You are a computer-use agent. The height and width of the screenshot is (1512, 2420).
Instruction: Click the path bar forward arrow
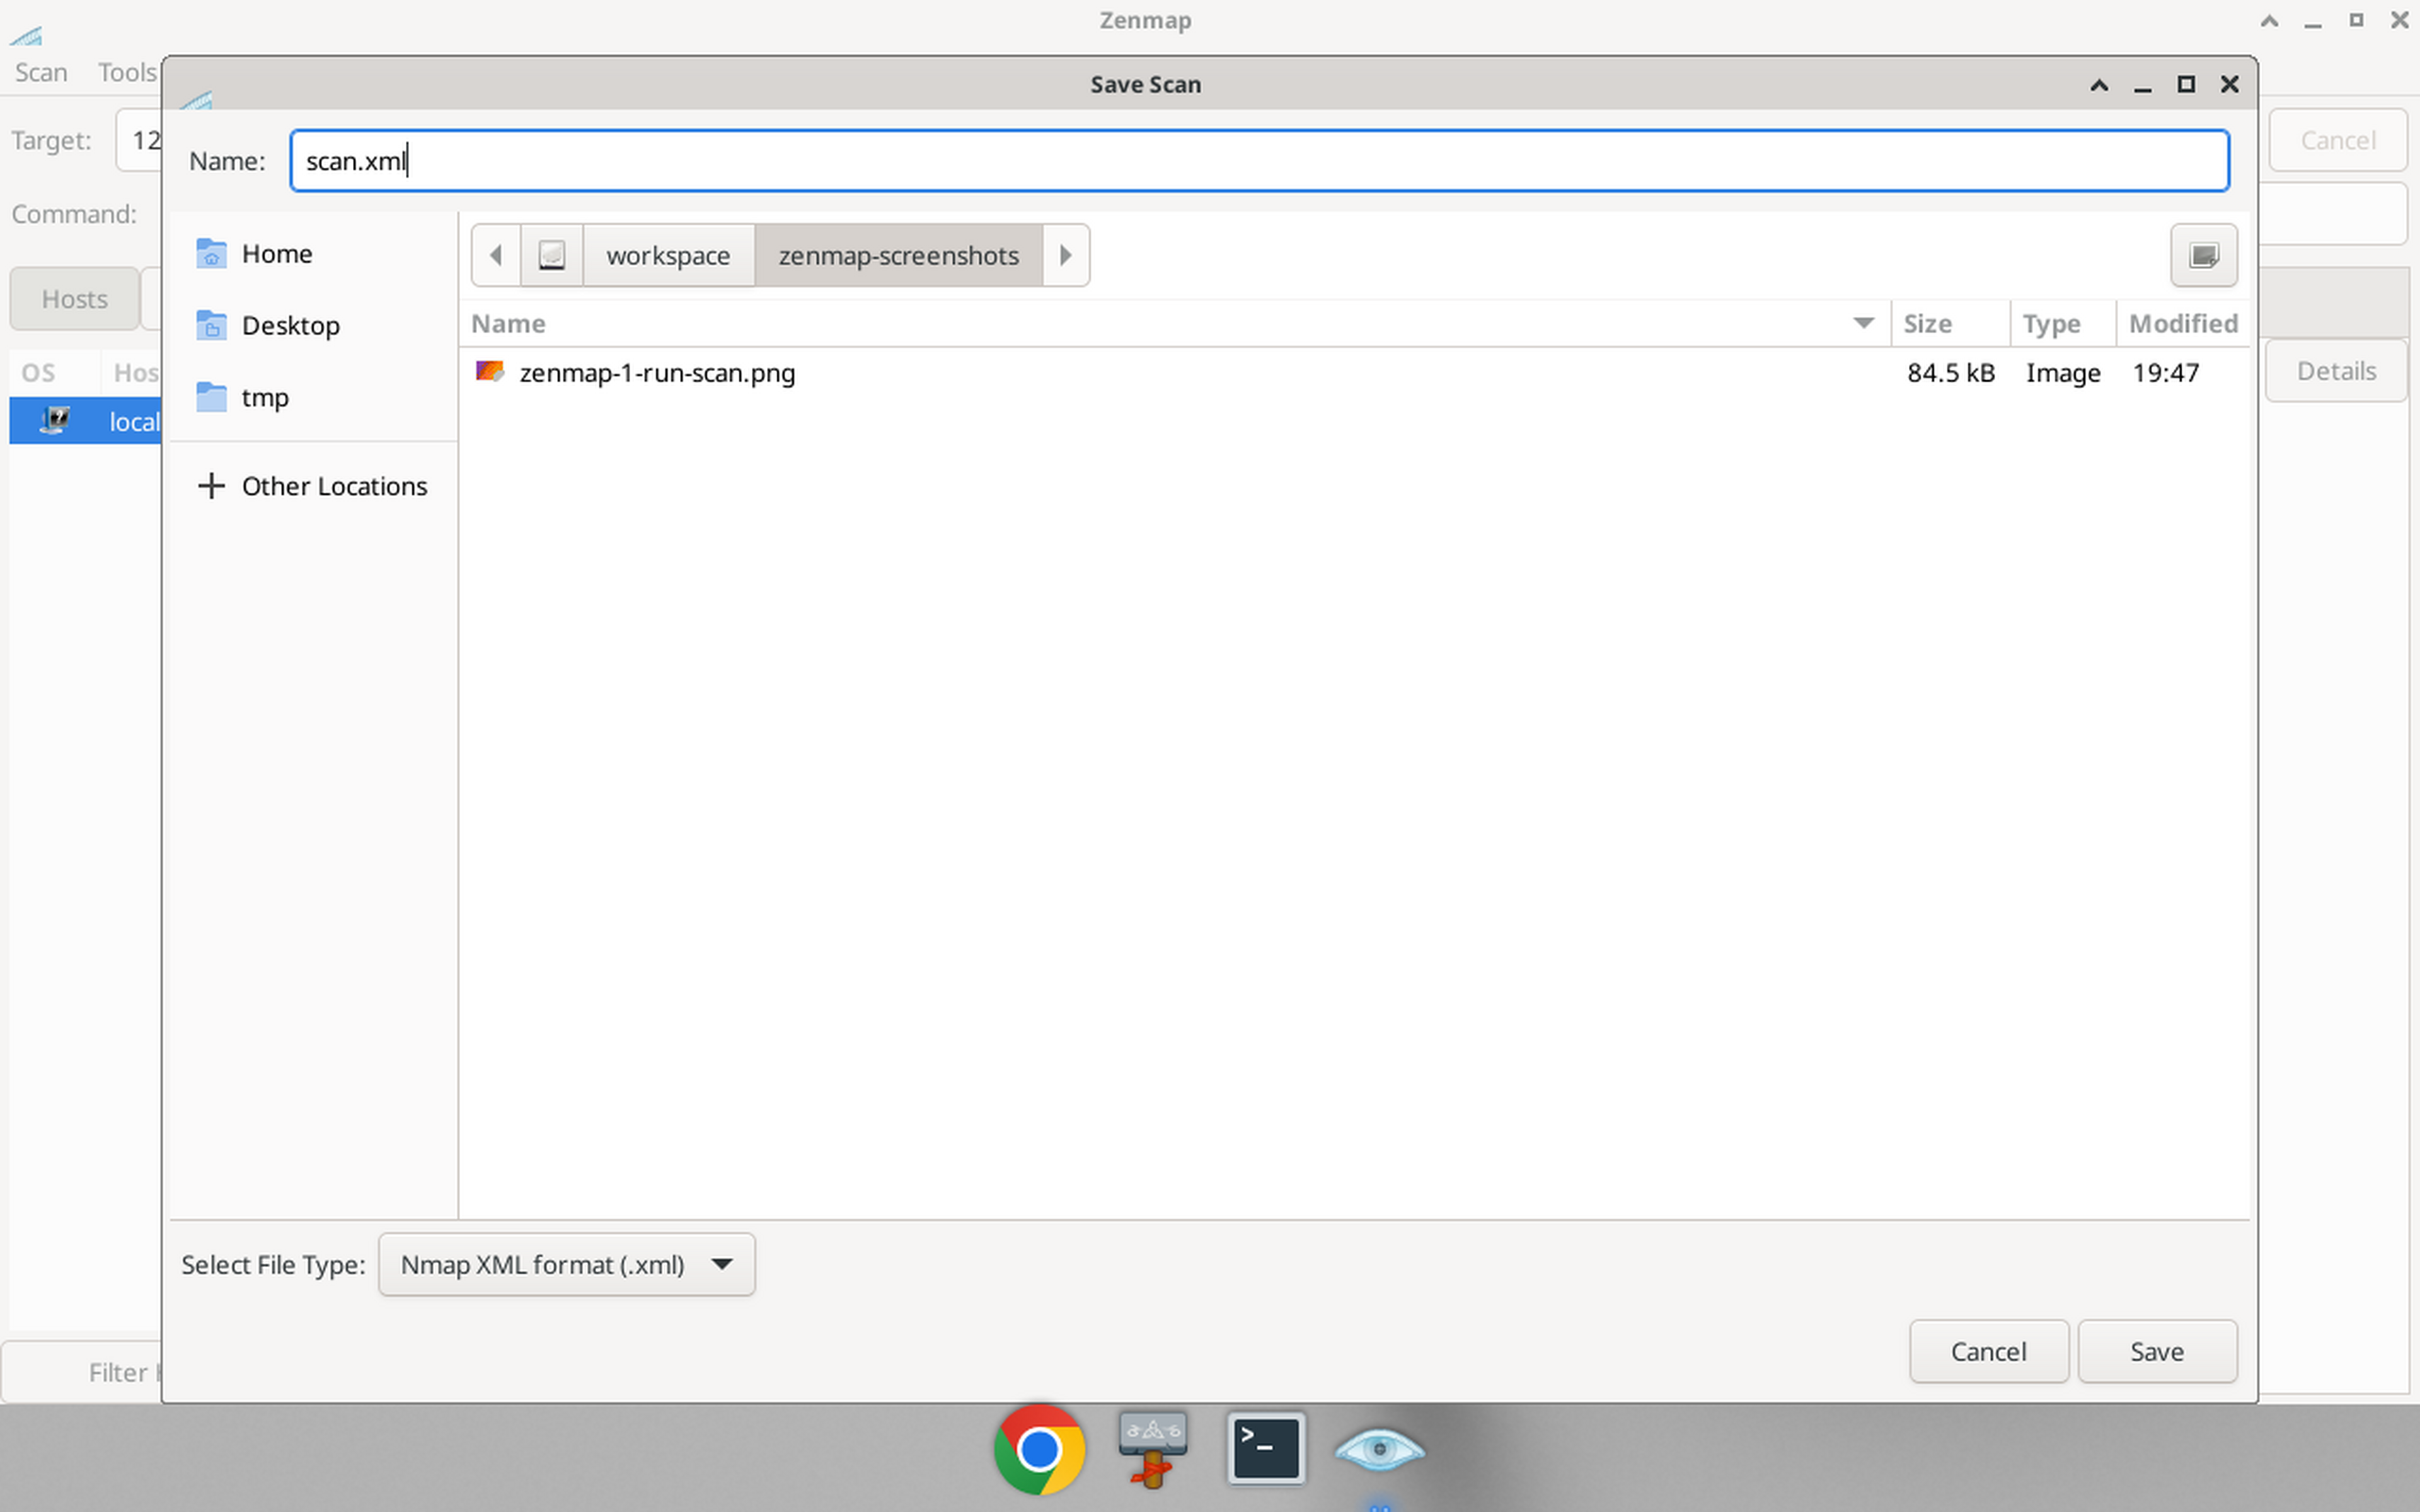tap(1066, 255)
